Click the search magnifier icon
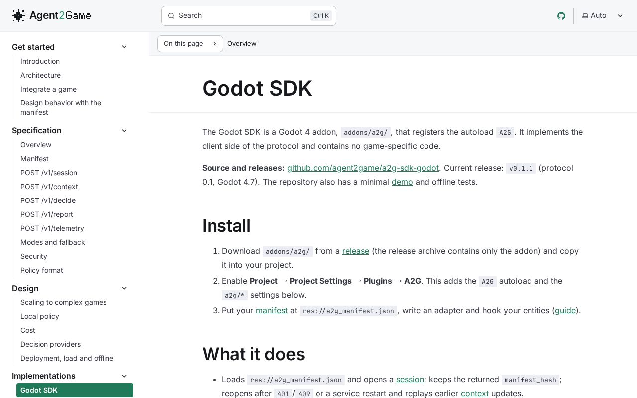637x398 pixels. point(171,16)
